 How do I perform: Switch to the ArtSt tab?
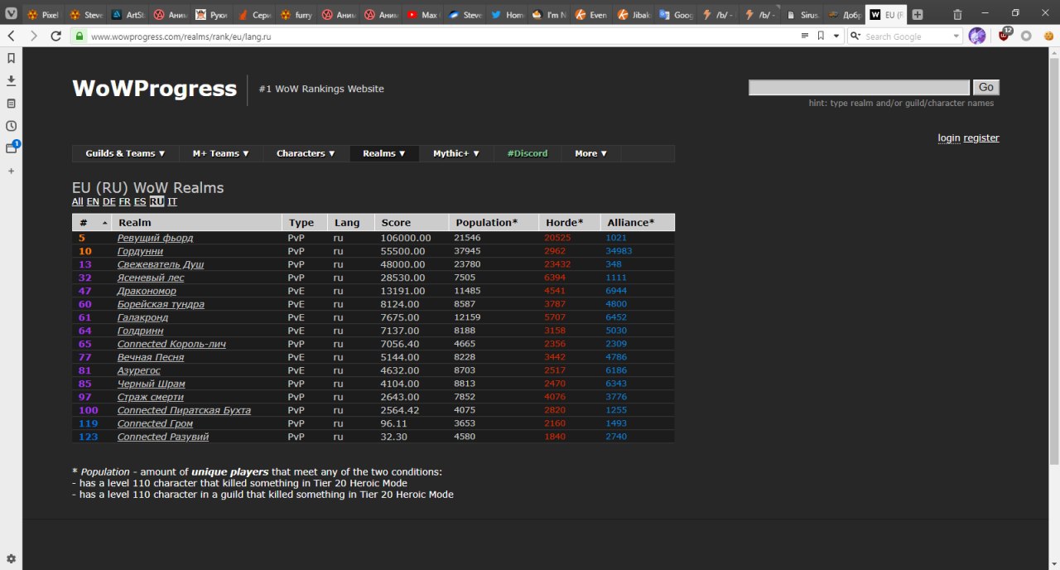pos(127,14)
